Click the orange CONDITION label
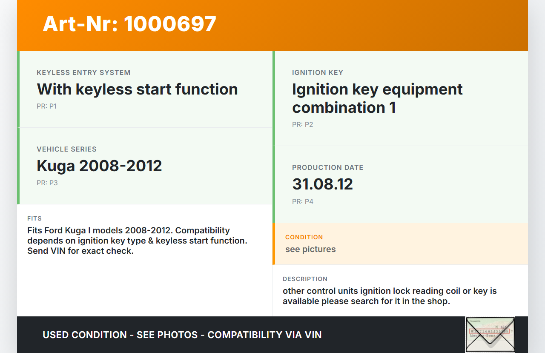The width and height of the screenshot is (545, 353). pos(304,237)
